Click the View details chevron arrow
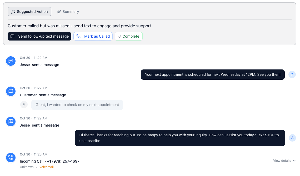Screen dimensions: 300x176 coord(294,161)
